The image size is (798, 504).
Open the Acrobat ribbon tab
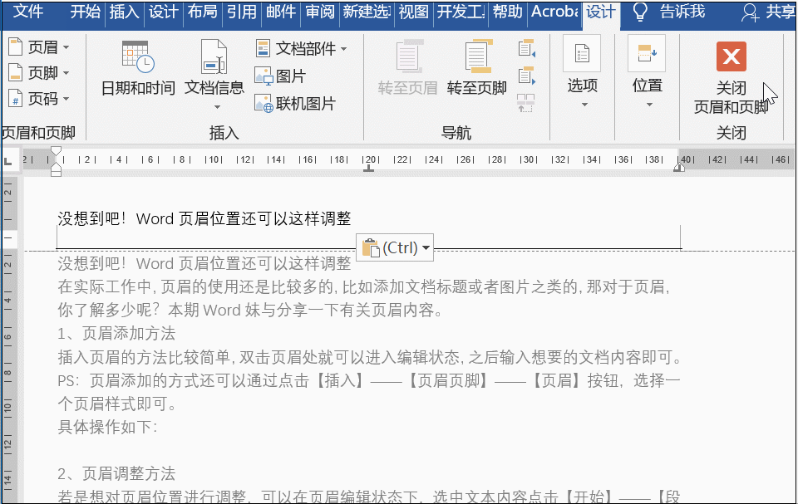(554, 11)
